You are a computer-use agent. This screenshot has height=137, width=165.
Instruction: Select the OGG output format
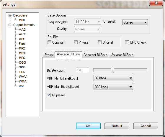(x=22, y=63)
